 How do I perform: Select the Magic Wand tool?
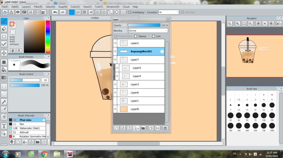(x=4, y=102)
